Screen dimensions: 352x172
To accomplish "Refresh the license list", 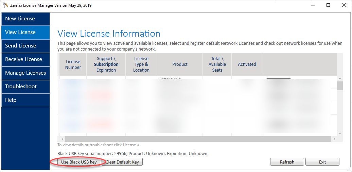I will tap(287, 162).
